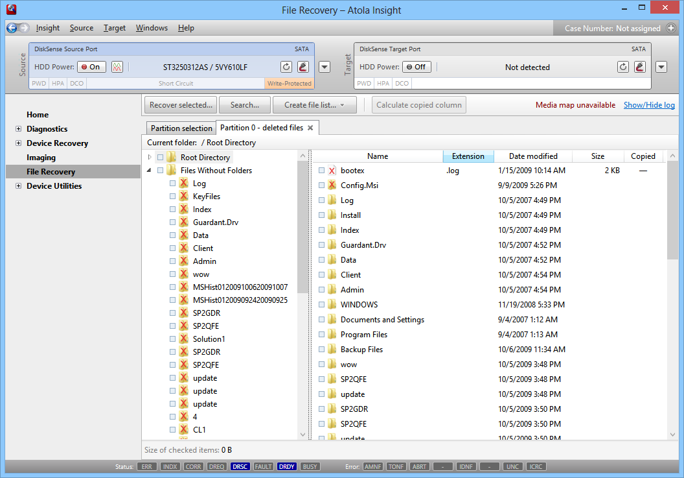Go to the Home sidebar item
The image size is (684, 478).
click(x=38, y=115)
